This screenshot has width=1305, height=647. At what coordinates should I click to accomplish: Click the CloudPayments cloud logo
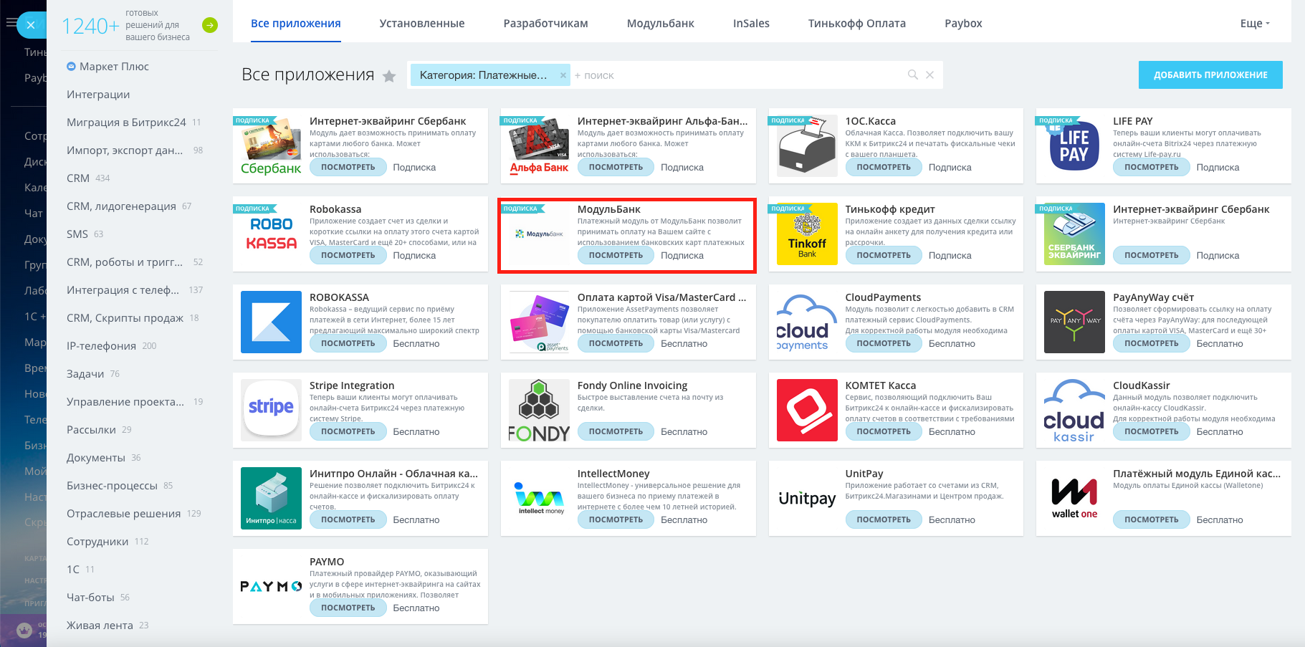pyautogui.click(x=807, y=322)
